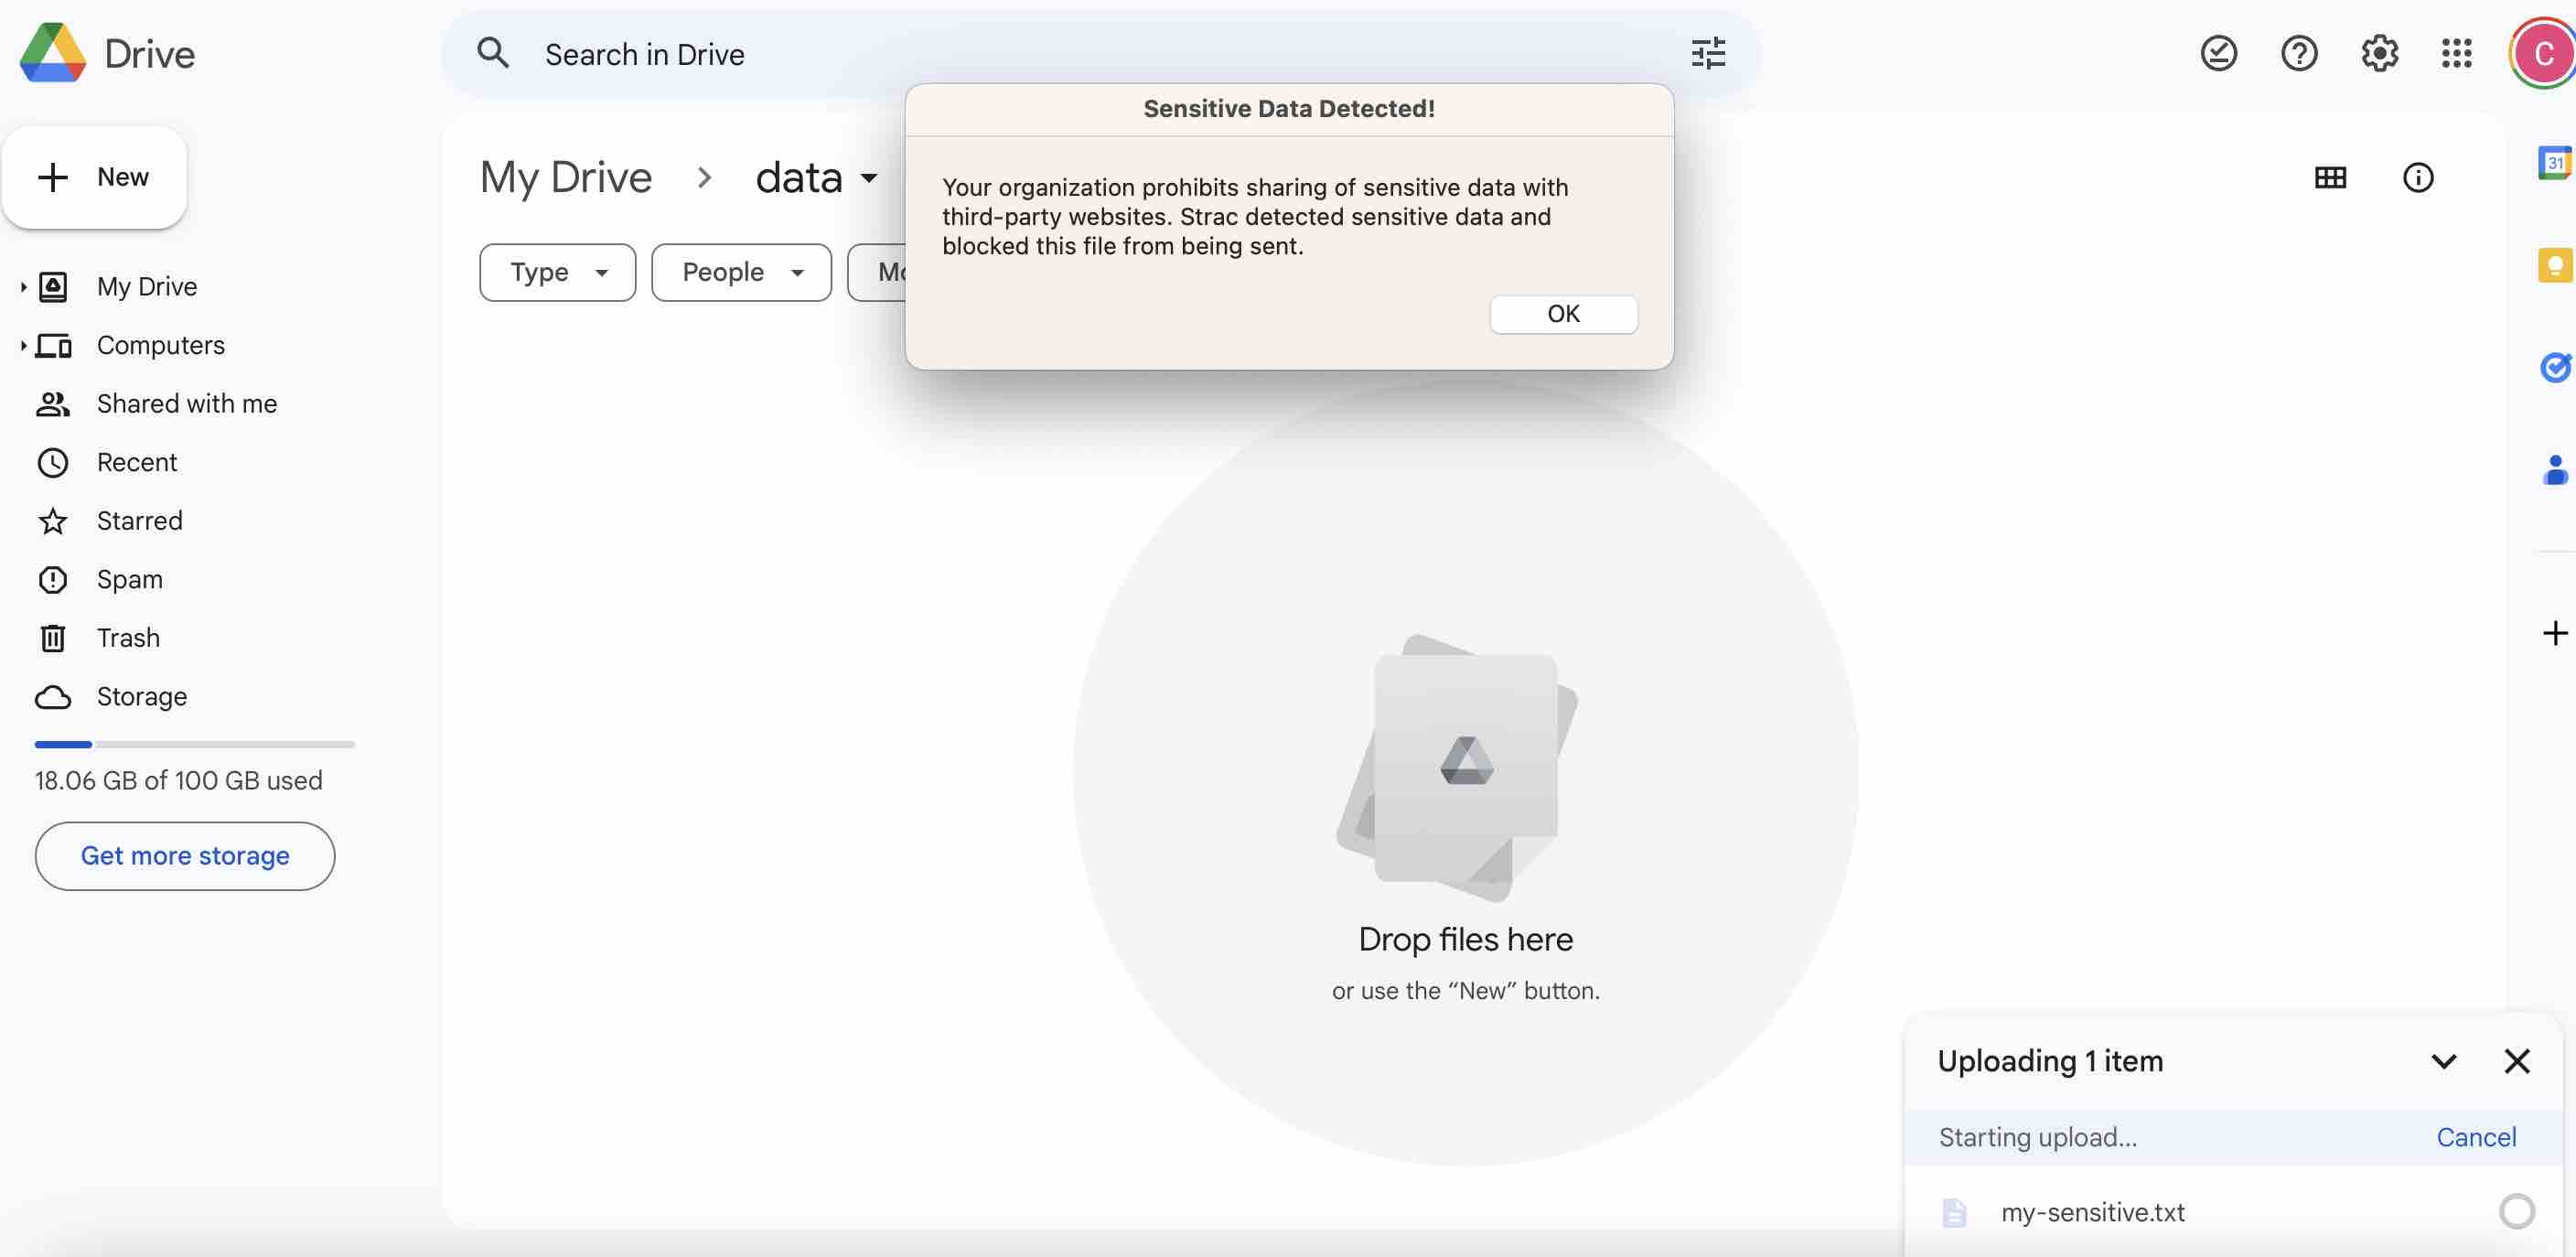Expand the My Drive tree arrow

click(23, 287)
